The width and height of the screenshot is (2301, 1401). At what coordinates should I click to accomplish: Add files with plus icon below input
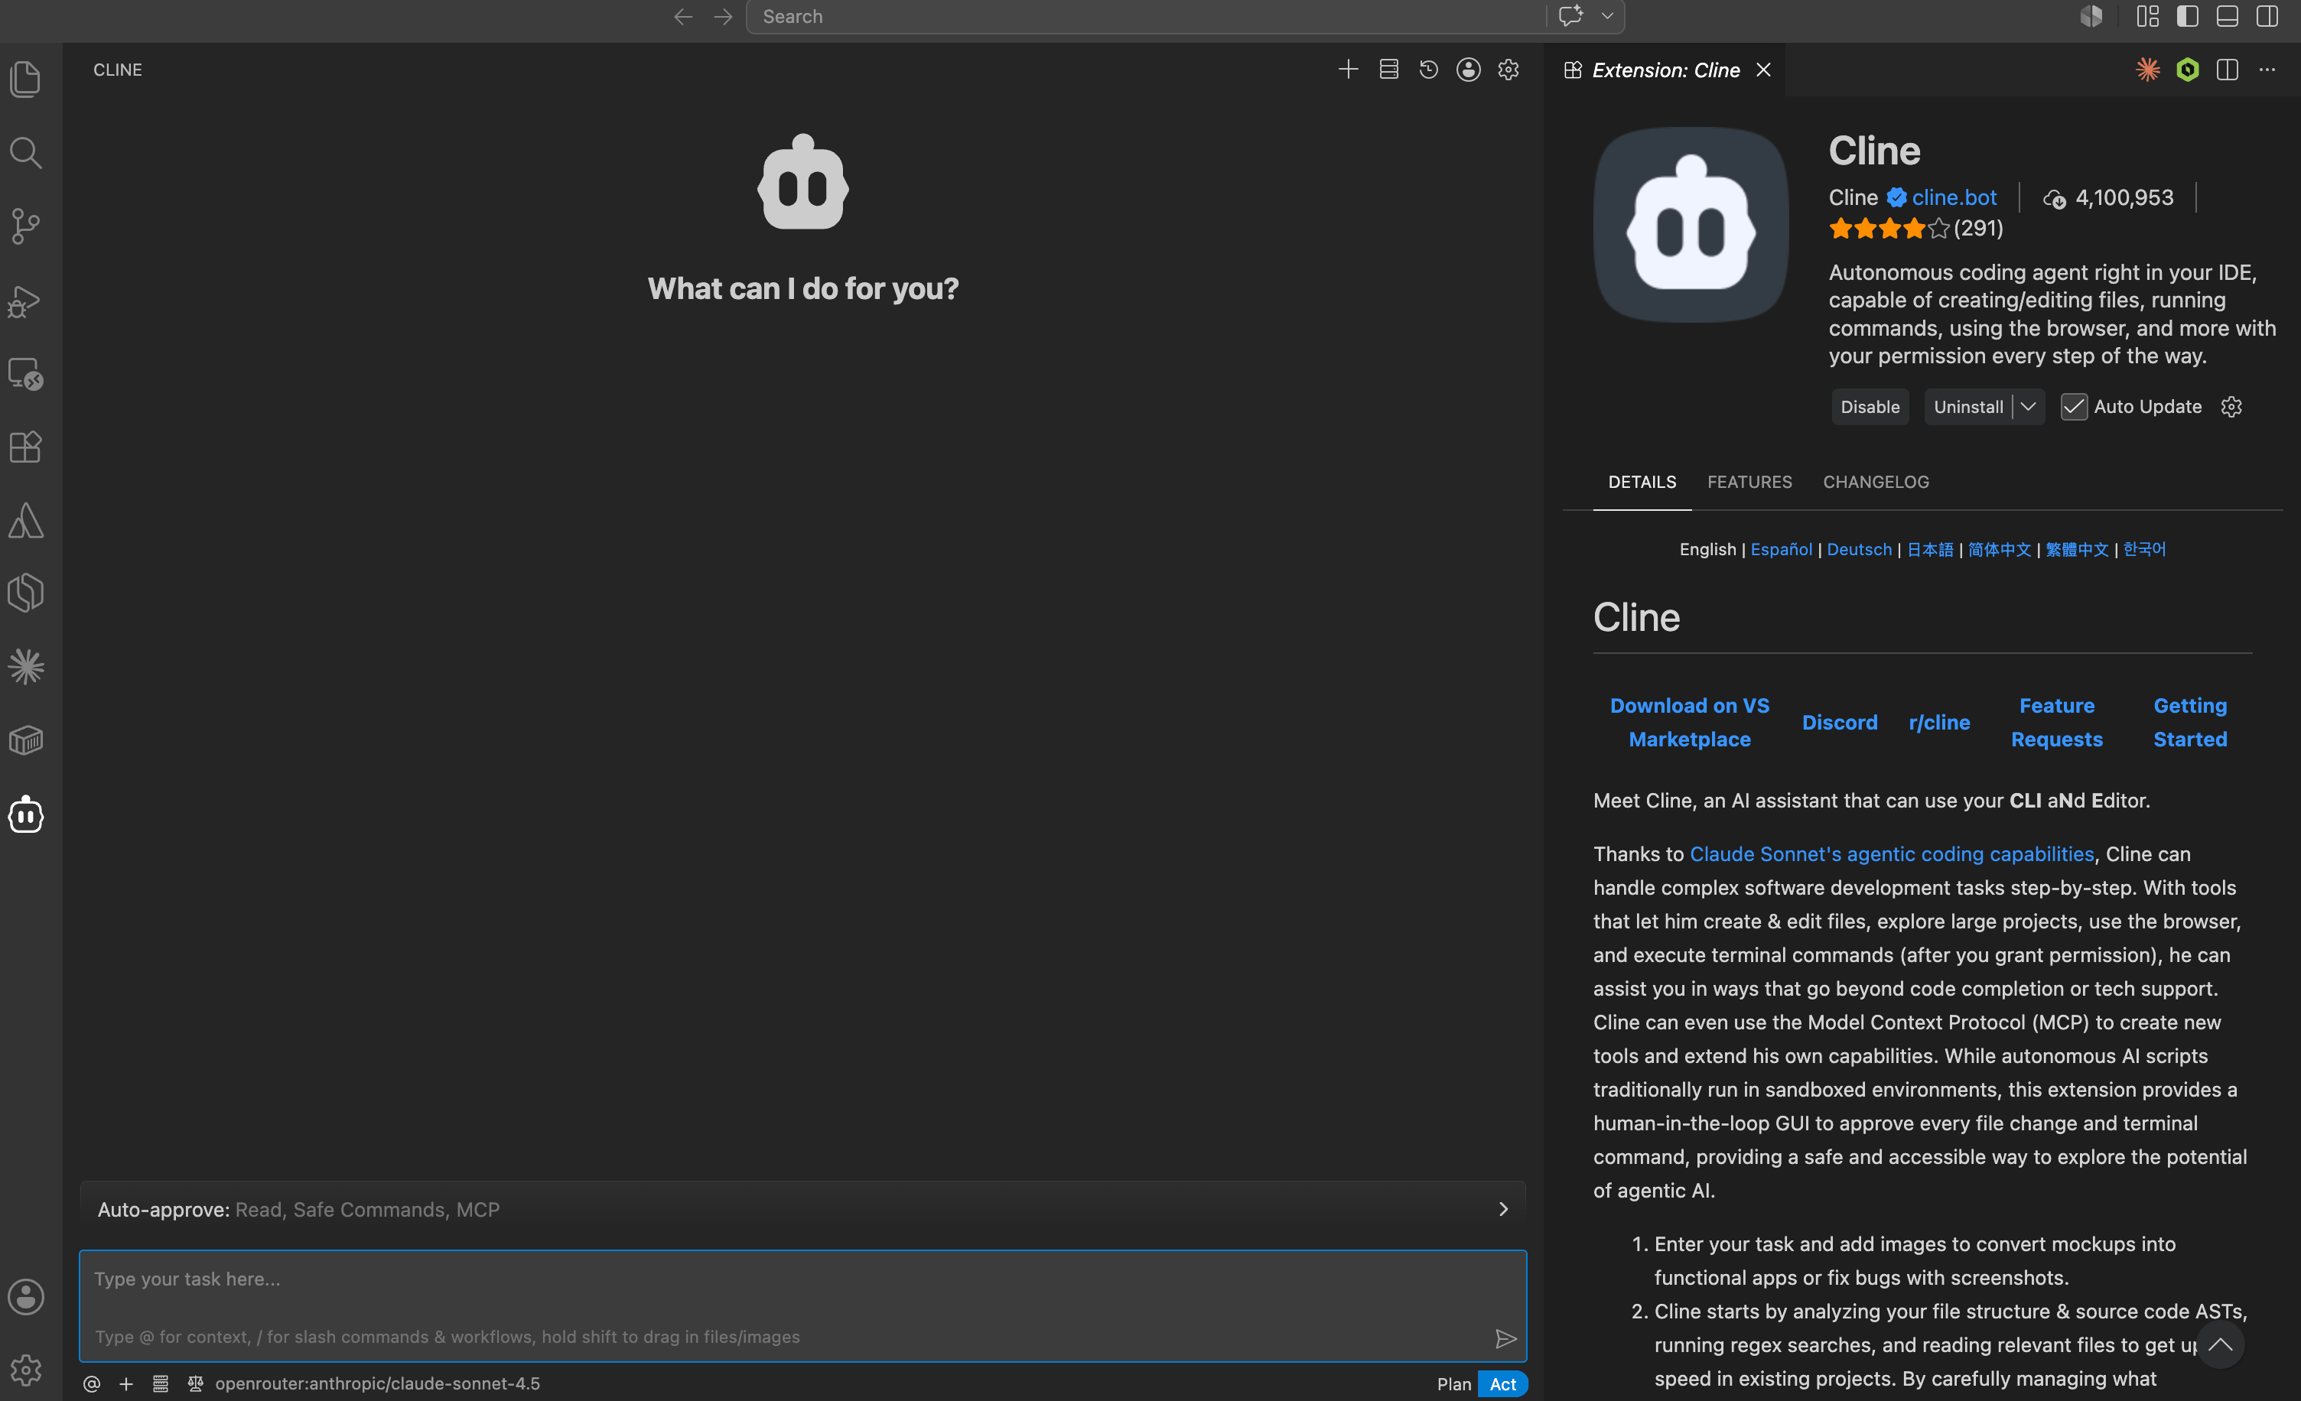(126, 1383)
